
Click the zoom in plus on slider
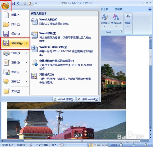pyautogui.click(x=146, y=145)
